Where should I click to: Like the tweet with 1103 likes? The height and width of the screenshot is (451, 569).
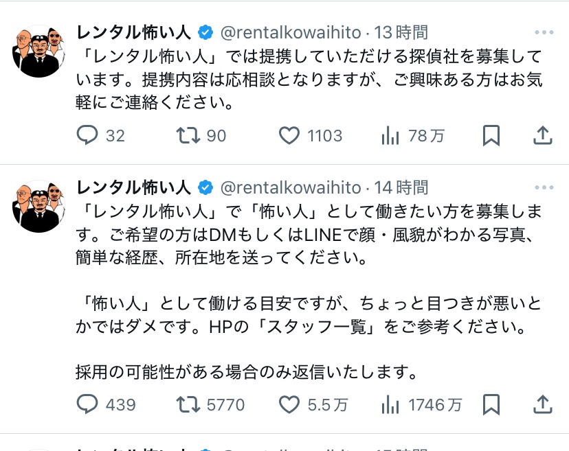point(289,135)
